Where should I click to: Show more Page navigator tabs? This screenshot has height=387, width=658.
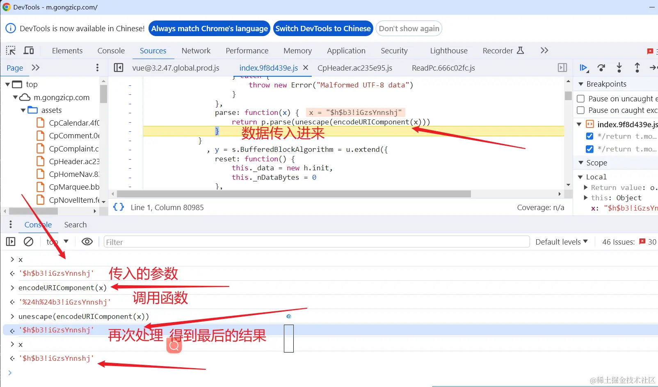[x=36, y=68]
